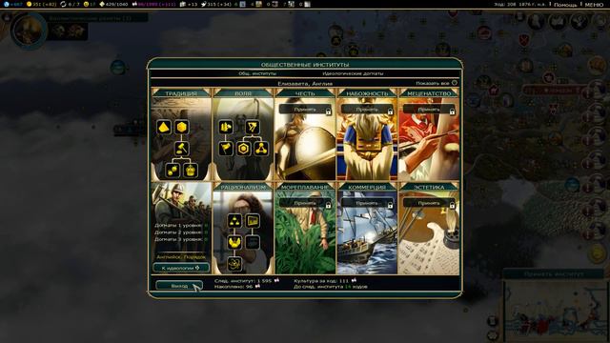This screenshot has height=343, width=610.
Task: Select the gold cube policy icon in Традиция
Action: (181, 127)
